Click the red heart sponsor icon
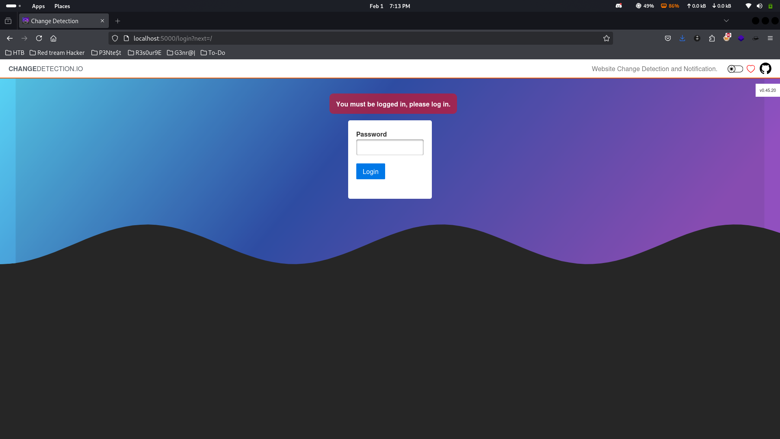780x439 pixels. (x=751, y=69)
